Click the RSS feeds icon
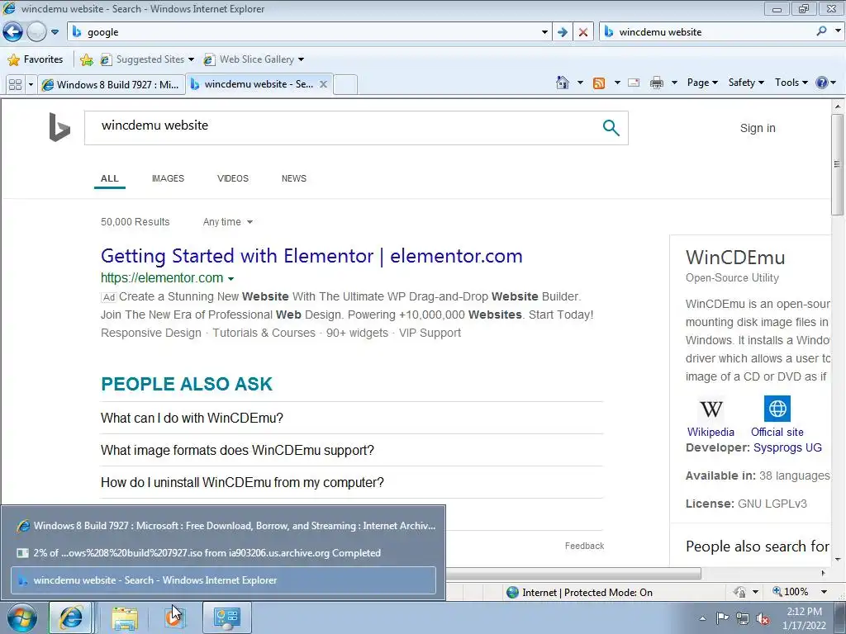The height and width of the screenshot is (634, 846). [x=599, y=83]
